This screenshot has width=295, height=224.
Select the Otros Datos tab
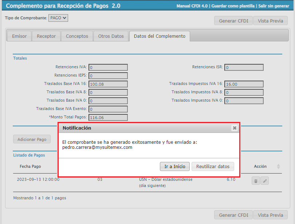coord(111,36)
